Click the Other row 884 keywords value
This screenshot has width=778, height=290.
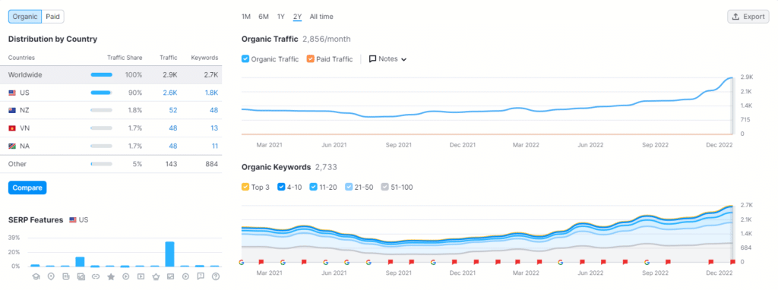click(212, 164)
